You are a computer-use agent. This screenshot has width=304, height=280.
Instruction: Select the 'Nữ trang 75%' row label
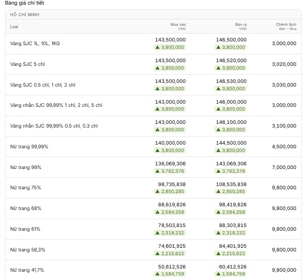(x=26, y=187)
